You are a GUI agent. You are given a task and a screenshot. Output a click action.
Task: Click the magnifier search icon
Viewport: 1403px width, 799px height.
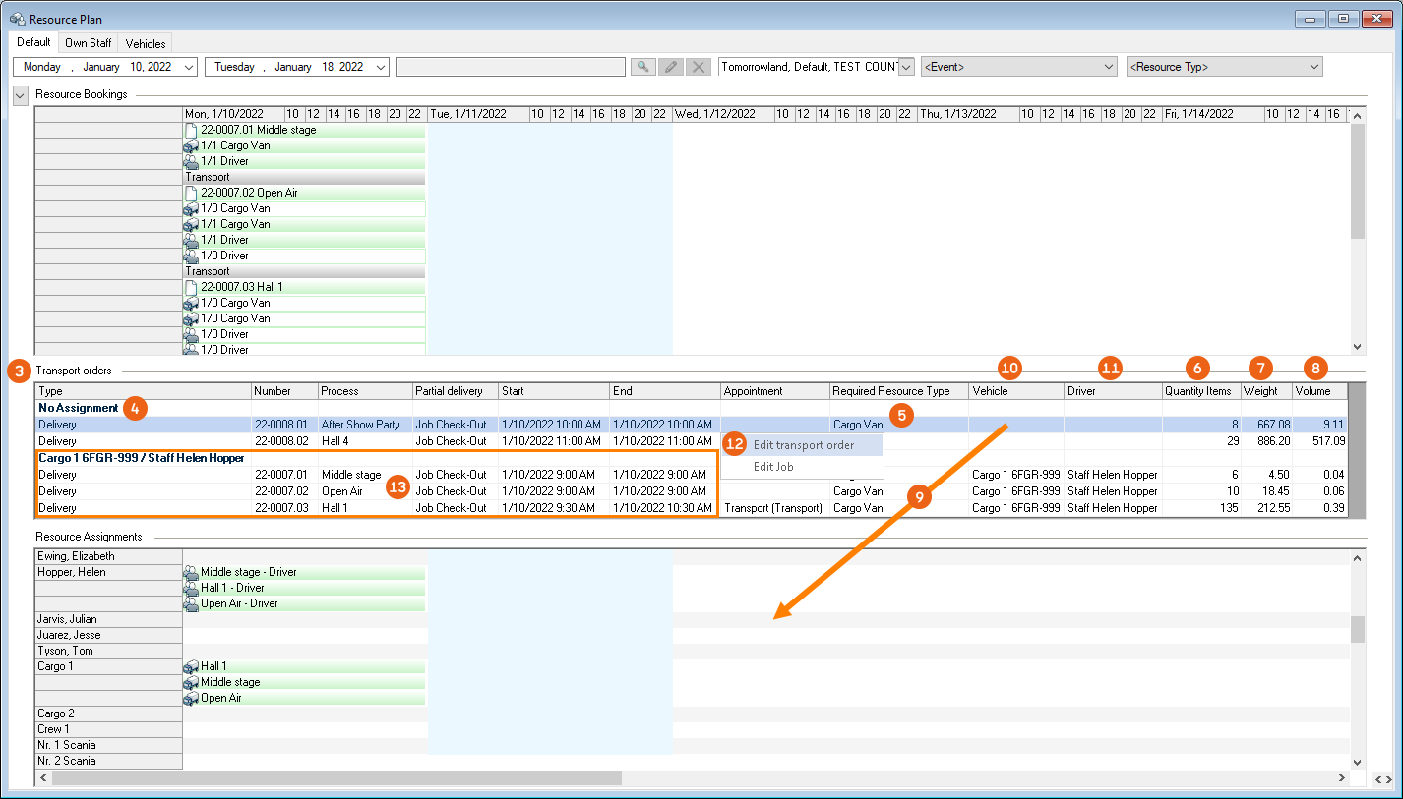click(x=641, y=67)
